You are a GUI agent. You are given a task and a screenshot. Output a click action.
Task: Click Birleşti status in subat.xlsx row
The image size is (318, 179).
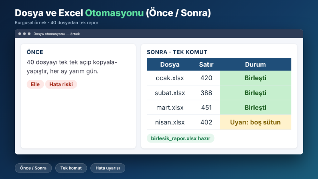click(x=255, y=93)
